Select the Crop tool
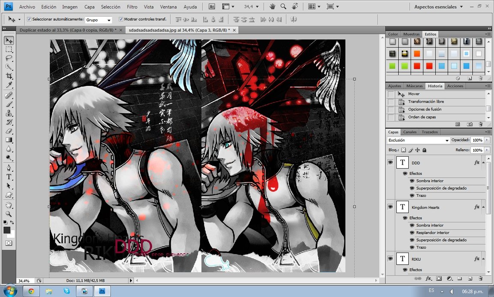This screenshot has height=297, width=494. (x=9, y=76)
